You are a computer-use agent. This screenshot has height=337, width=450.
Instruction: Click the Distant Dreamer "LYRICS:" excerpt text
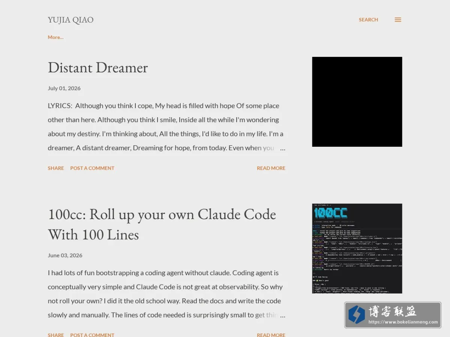(x=166, y=127)
